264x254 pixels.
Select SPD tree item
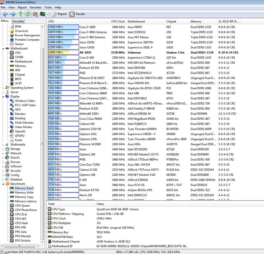[x=18, y=70]
